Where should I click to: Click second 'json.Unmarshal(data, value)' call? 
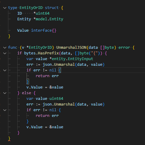click(74, 104)
